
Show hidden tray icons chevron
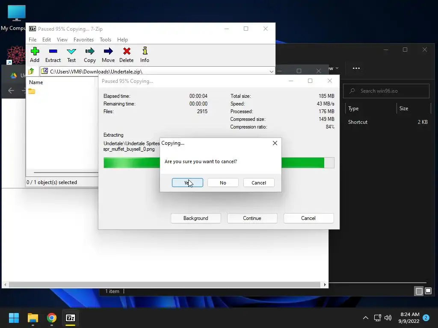pyautogui.click(x=366, y=318)
